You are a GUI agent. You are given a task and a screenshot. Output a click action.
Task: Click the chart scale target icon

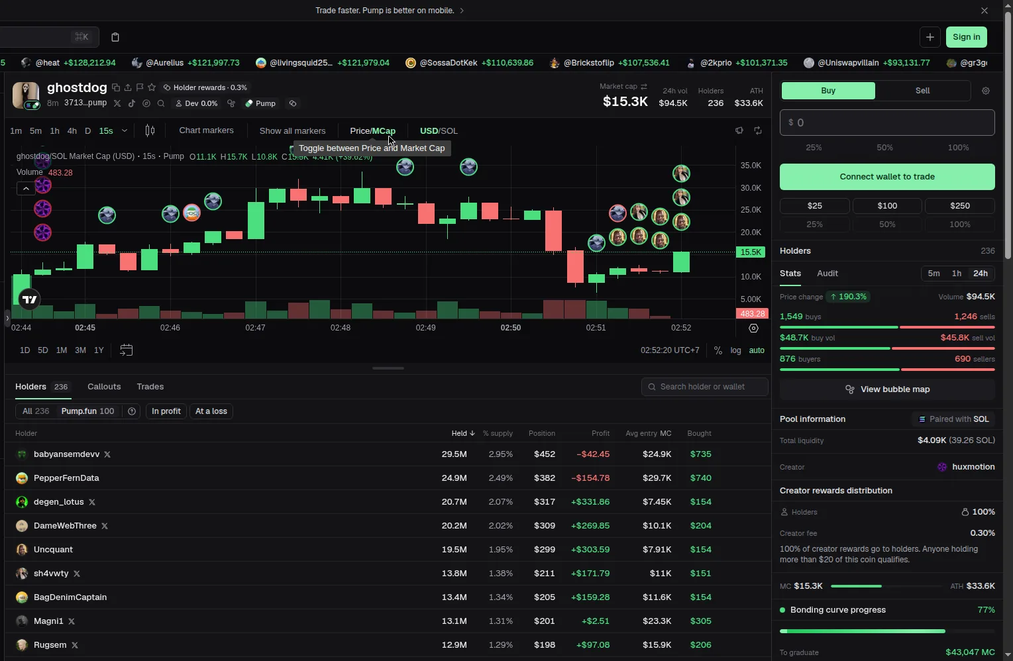point(753,329)
